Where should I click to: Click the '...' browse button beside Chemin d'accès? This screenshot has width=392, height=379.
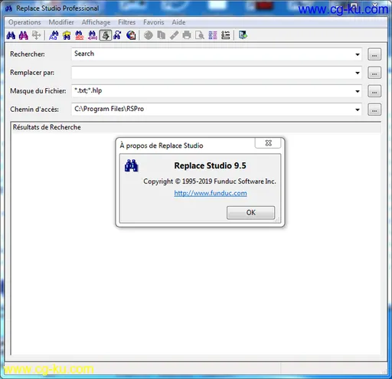click(374, 109)
